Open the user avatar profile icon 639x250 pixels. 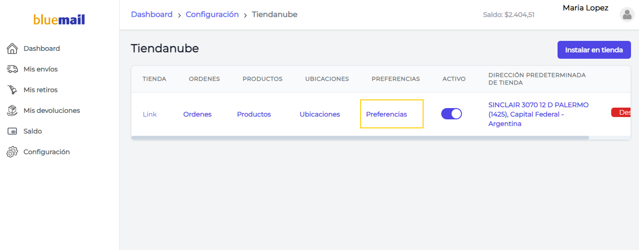click(x=627, y=15)
